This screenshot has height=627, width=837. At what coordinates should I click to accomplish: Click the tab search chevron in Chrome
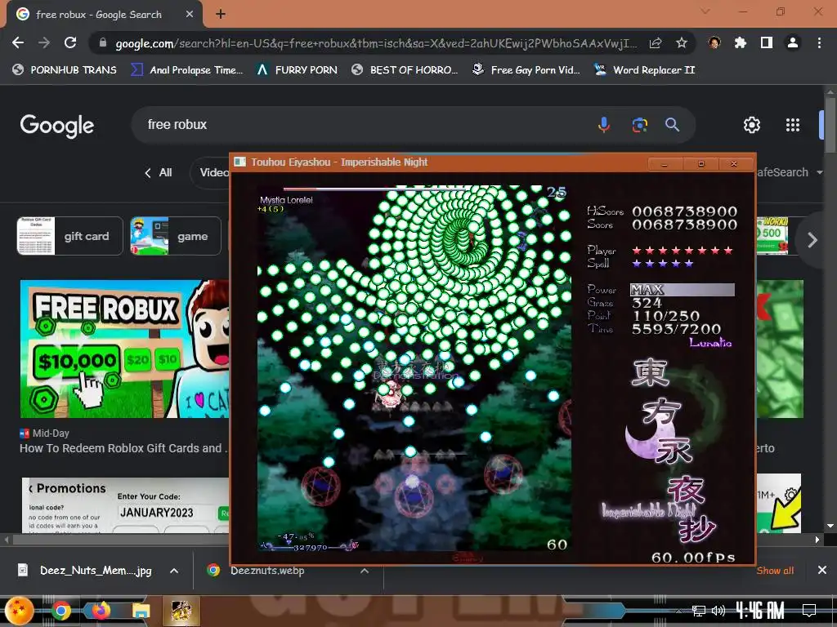pyautogui.click(x=705, y=11)
